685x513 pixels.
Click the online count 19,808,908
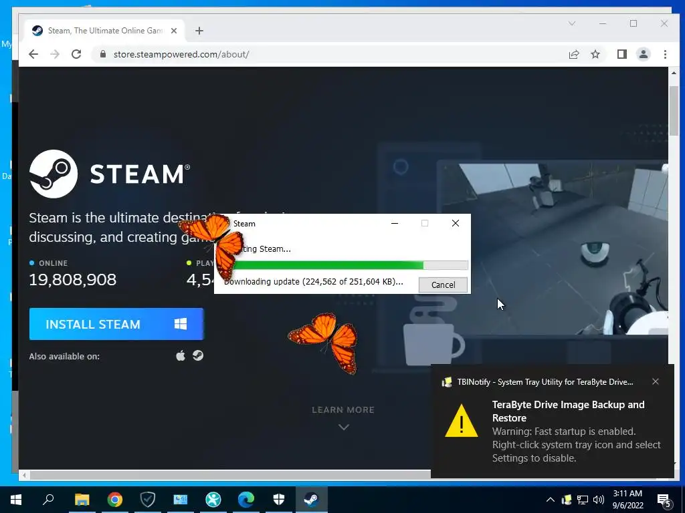click(x=72, y=280)
